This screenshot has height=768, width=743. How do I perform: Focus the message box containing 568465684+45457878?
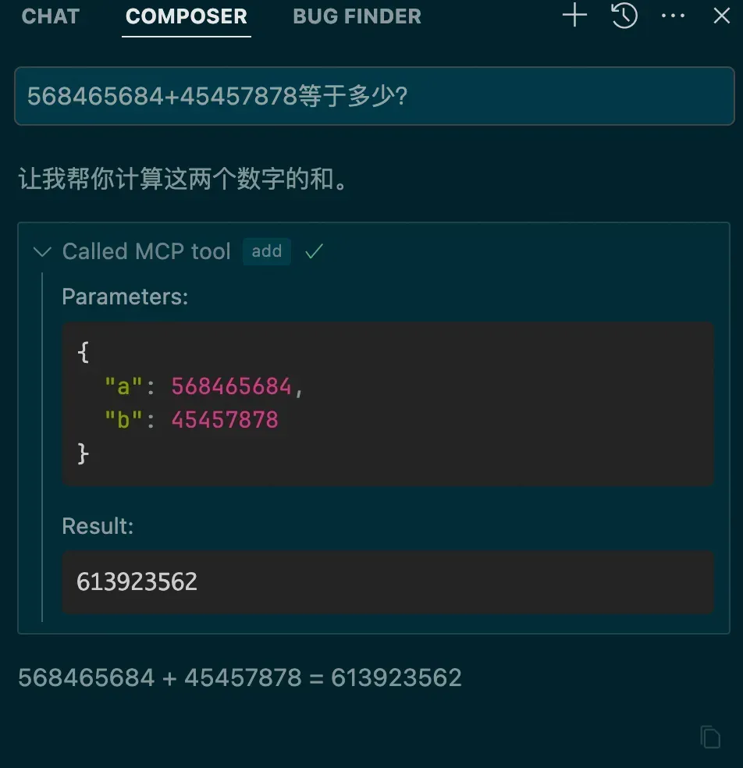point(374,96)
